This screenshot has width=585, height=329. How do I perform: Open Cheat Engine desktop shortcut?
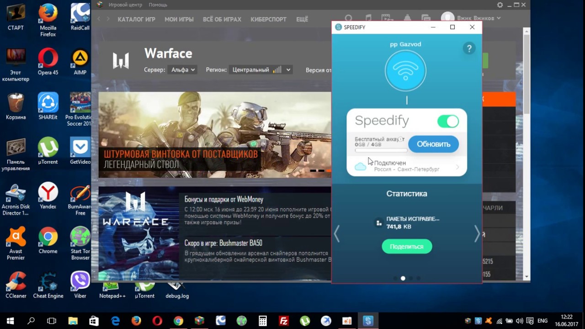tap(48, 285)
